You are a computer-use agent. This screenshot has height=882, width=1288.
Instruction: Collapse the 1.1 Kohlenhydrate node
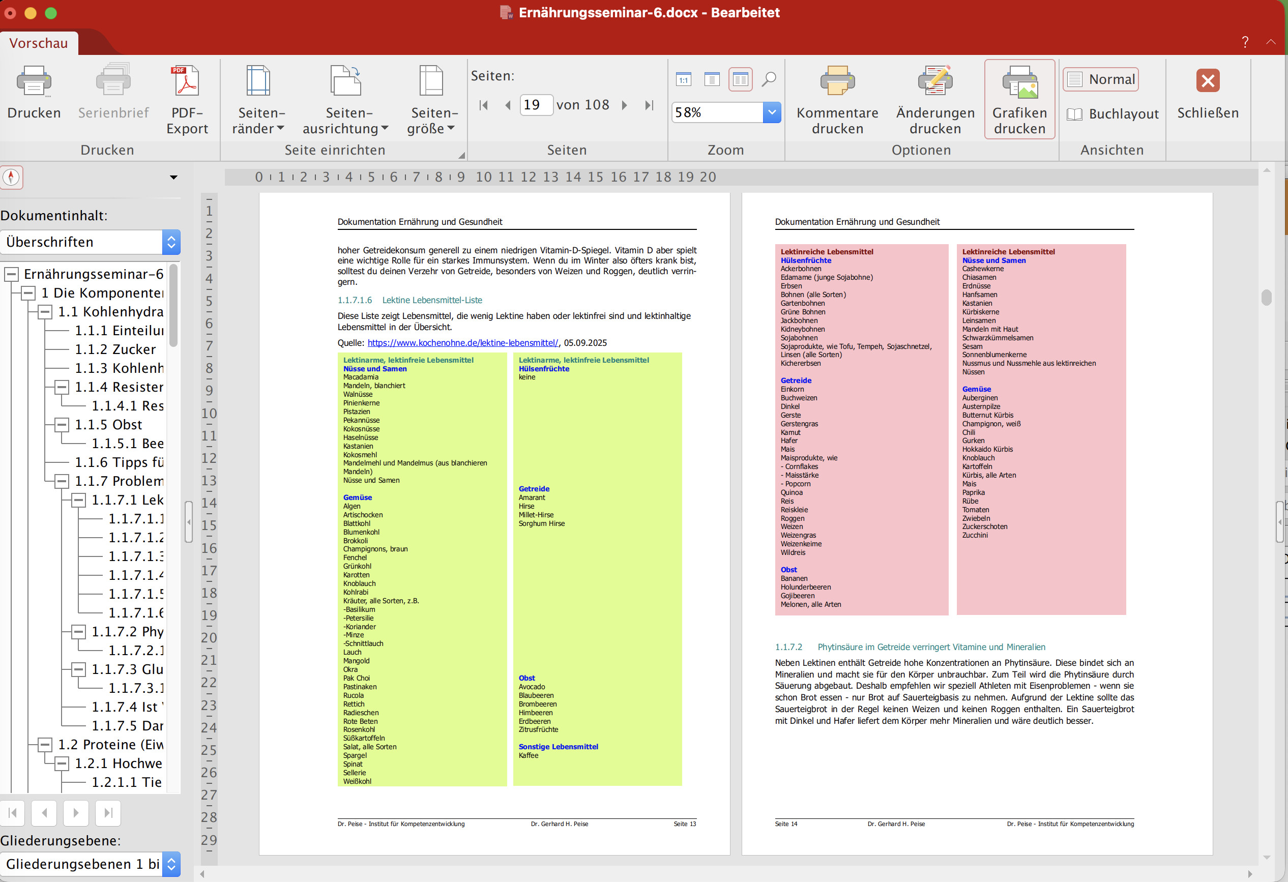(45, 312)
